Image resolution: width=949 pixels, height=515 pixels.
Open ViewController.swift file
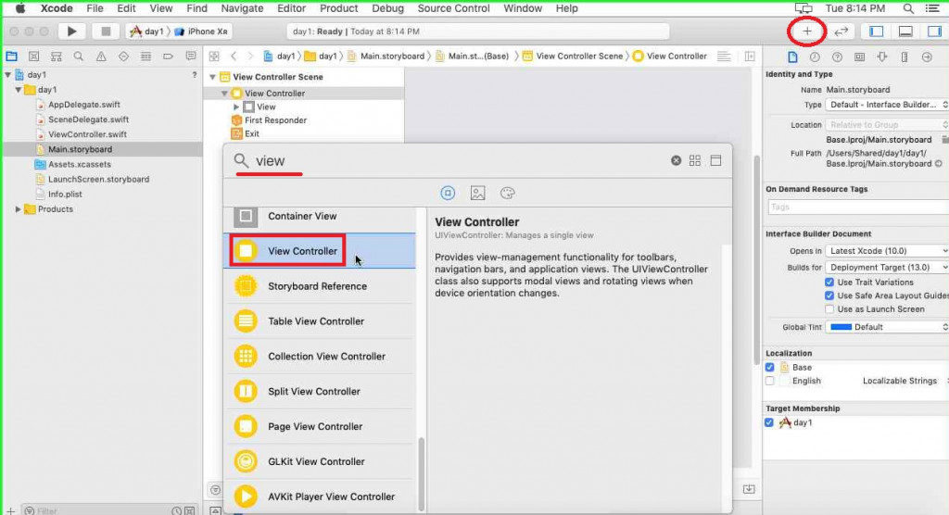[x=87, y=134]
